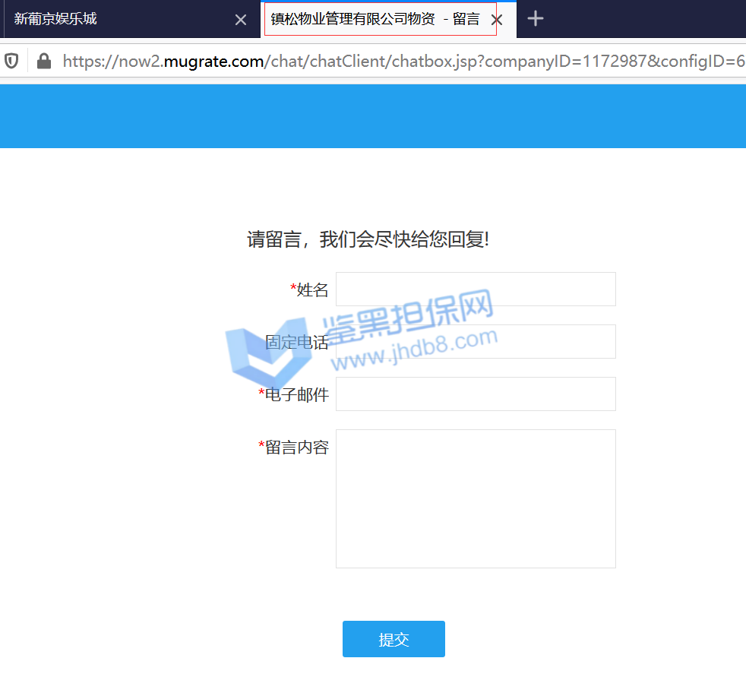The height and width of the screenshot is (677, 746).
Task: Show site security info via padlock
Action: click(44, 61)
